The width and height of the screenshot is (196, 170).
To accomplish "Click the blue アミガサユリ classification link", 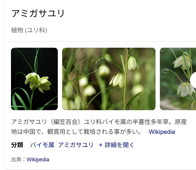I will click(76, 145).
